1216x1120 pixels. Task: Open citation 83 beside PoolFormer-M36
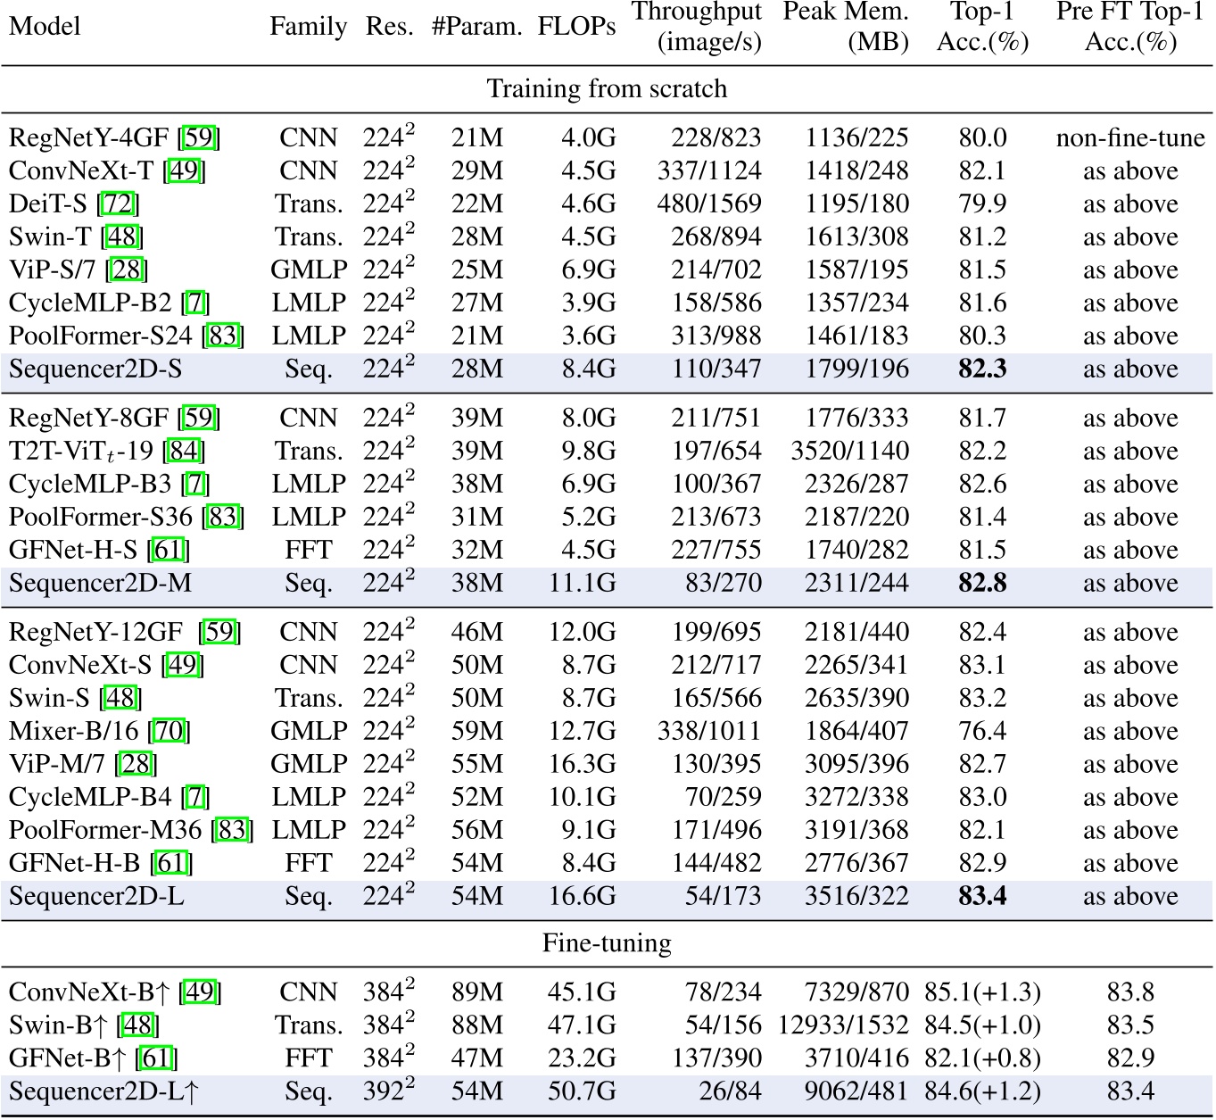232,831
